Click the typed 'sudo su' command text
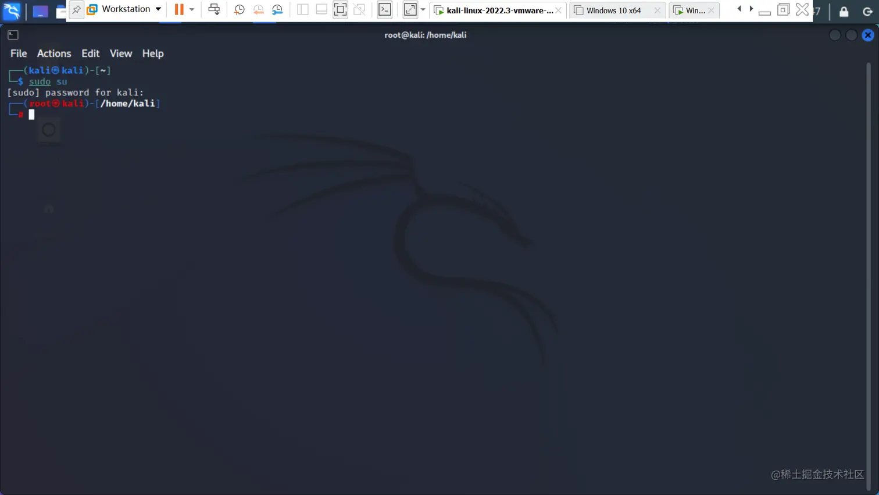The width and height of the screenshot is (879, 495). [x=48, y=81]
